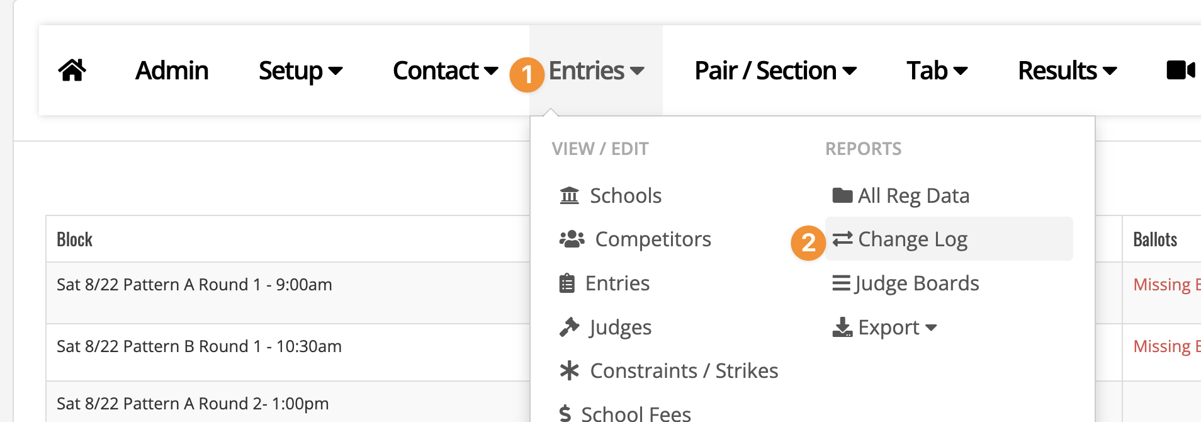The width and height of the screenshot is (1201, 422).
Task: Select Sat 8/22 Pattern A Round 1 block
Action: click(195, 285)
